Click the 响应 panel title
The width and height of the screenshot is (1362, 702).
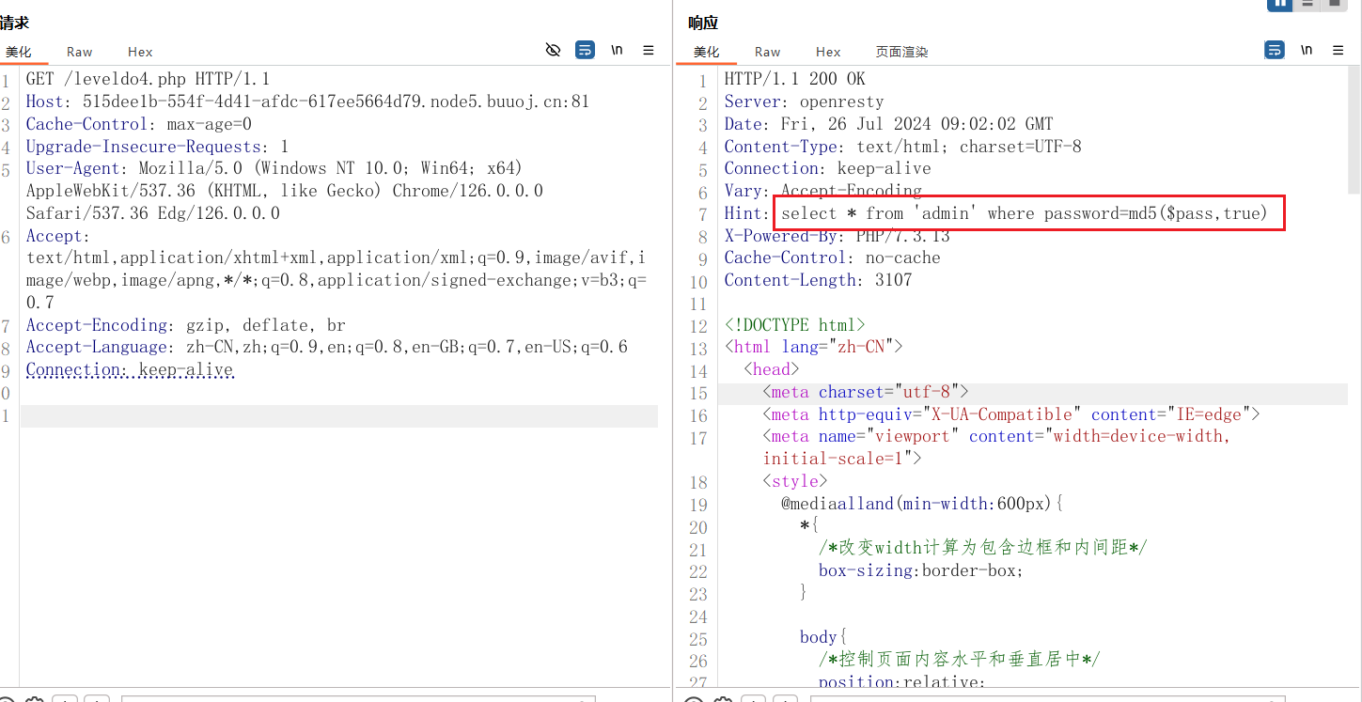(x=703, y=23)
